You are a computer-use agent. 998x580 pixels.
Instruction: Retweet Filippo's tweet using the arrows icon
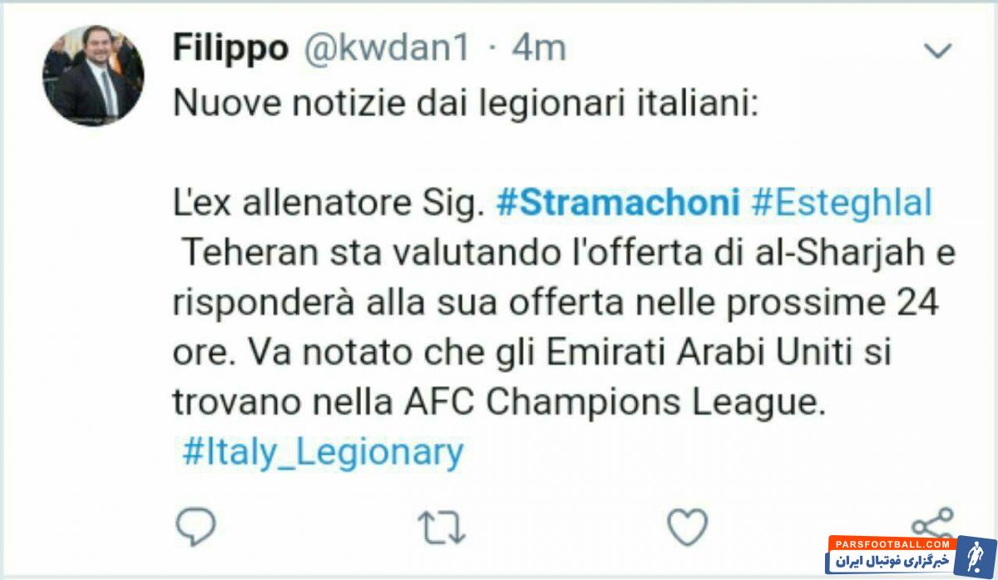(443, 528)
